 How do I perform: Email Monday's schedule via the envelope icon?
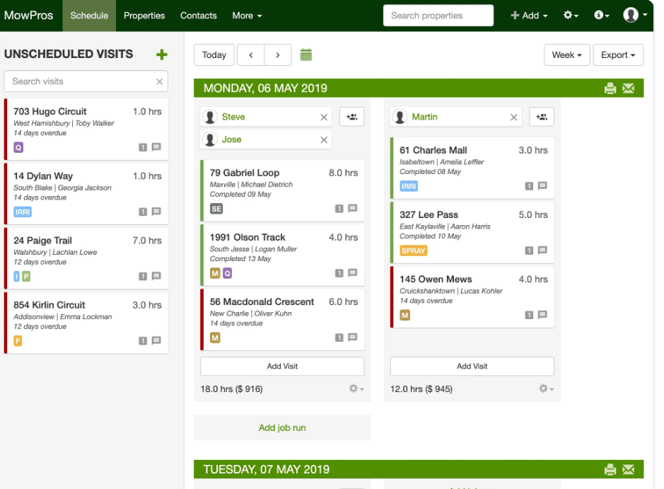[x=628, y=88]
